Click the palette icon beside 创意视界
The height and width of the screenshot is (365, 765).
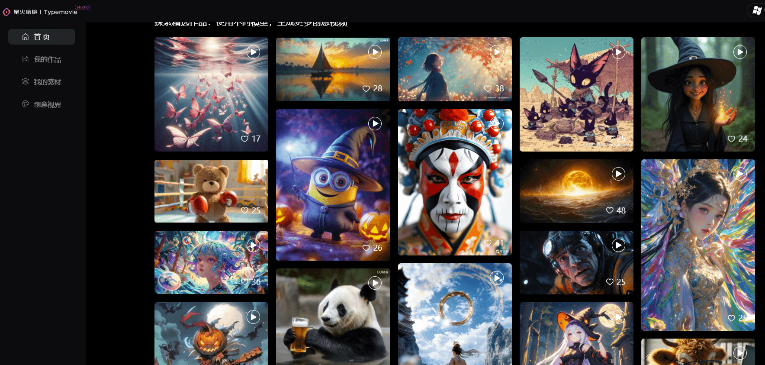click(26, 104)
